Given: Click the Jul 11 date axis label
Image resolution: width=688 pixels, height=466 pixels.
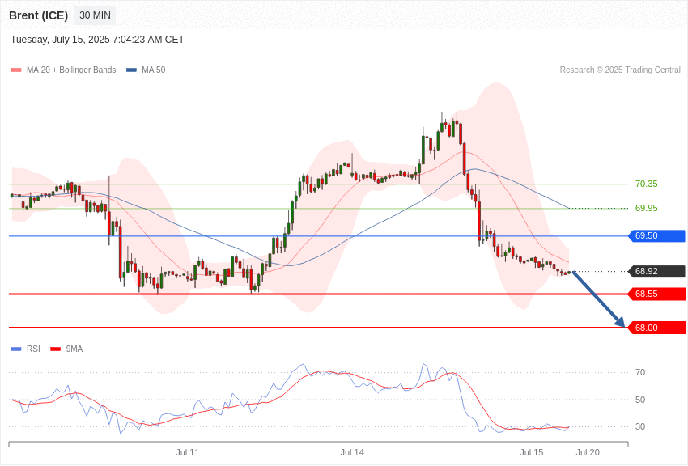Looking at the screenshot, I should coord(187,452).
